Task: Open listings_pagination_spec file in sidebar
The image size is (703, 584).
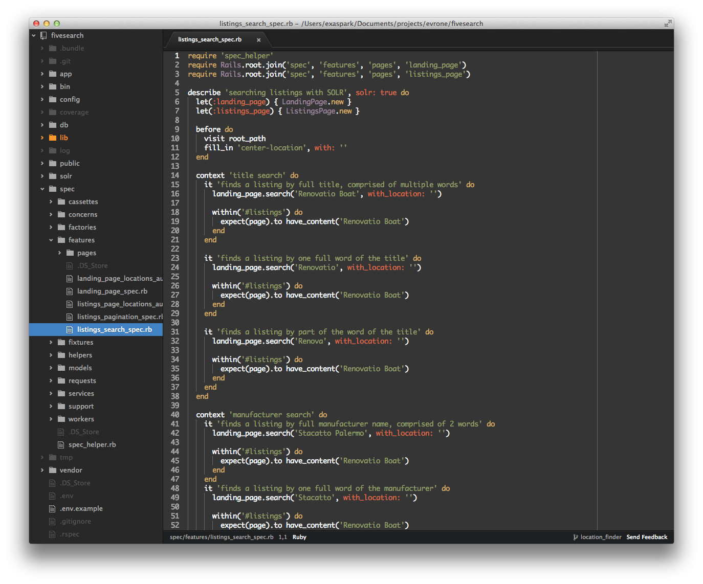Action: click(120, 317)
